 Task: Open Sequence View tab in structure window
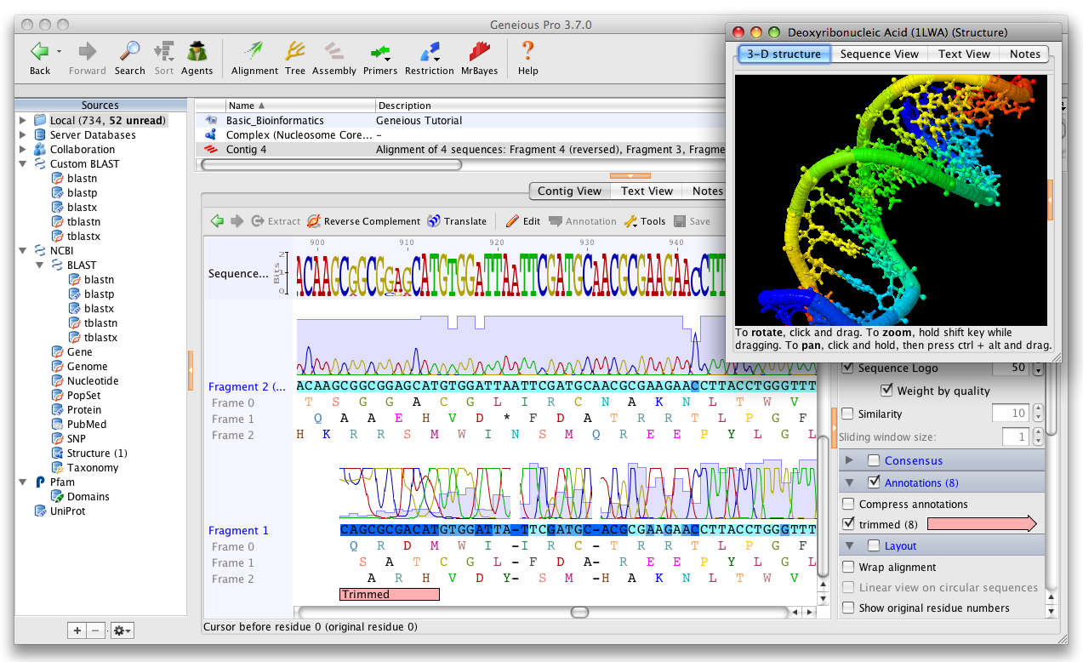879,54
